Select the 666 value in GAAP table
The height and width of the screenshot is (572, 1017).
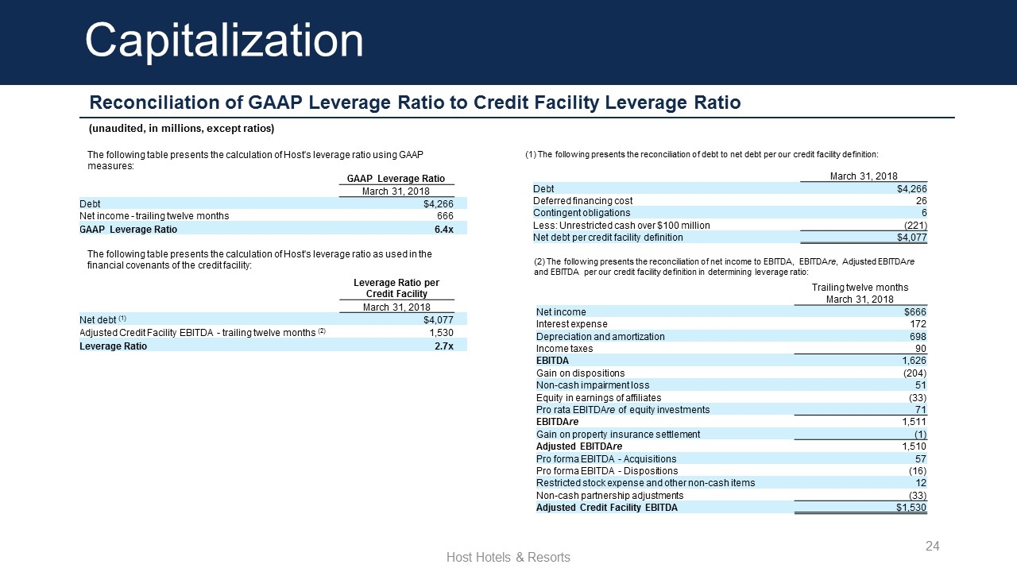(x=445, y=216)
